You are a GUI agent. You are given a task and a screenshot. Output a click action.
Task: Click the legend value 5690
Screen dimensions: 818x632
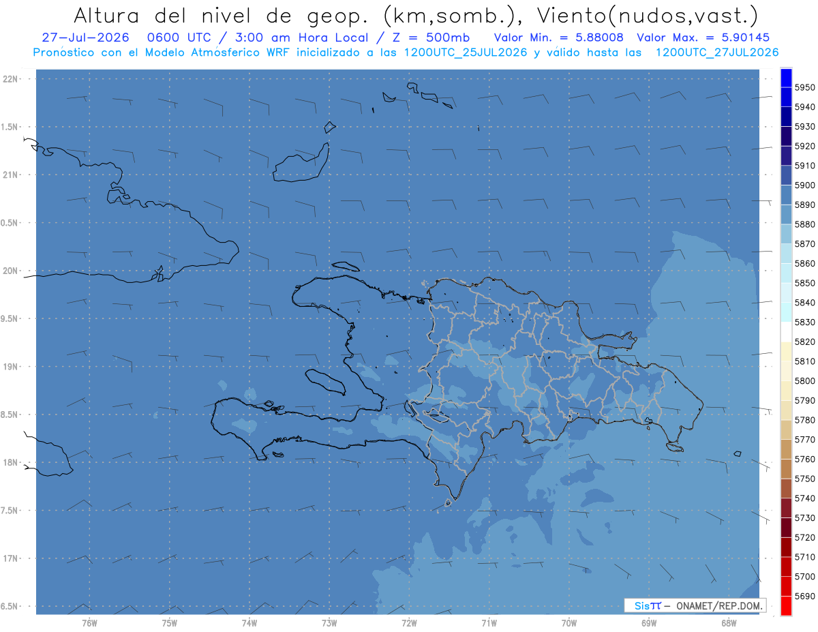tap(804, 596)
